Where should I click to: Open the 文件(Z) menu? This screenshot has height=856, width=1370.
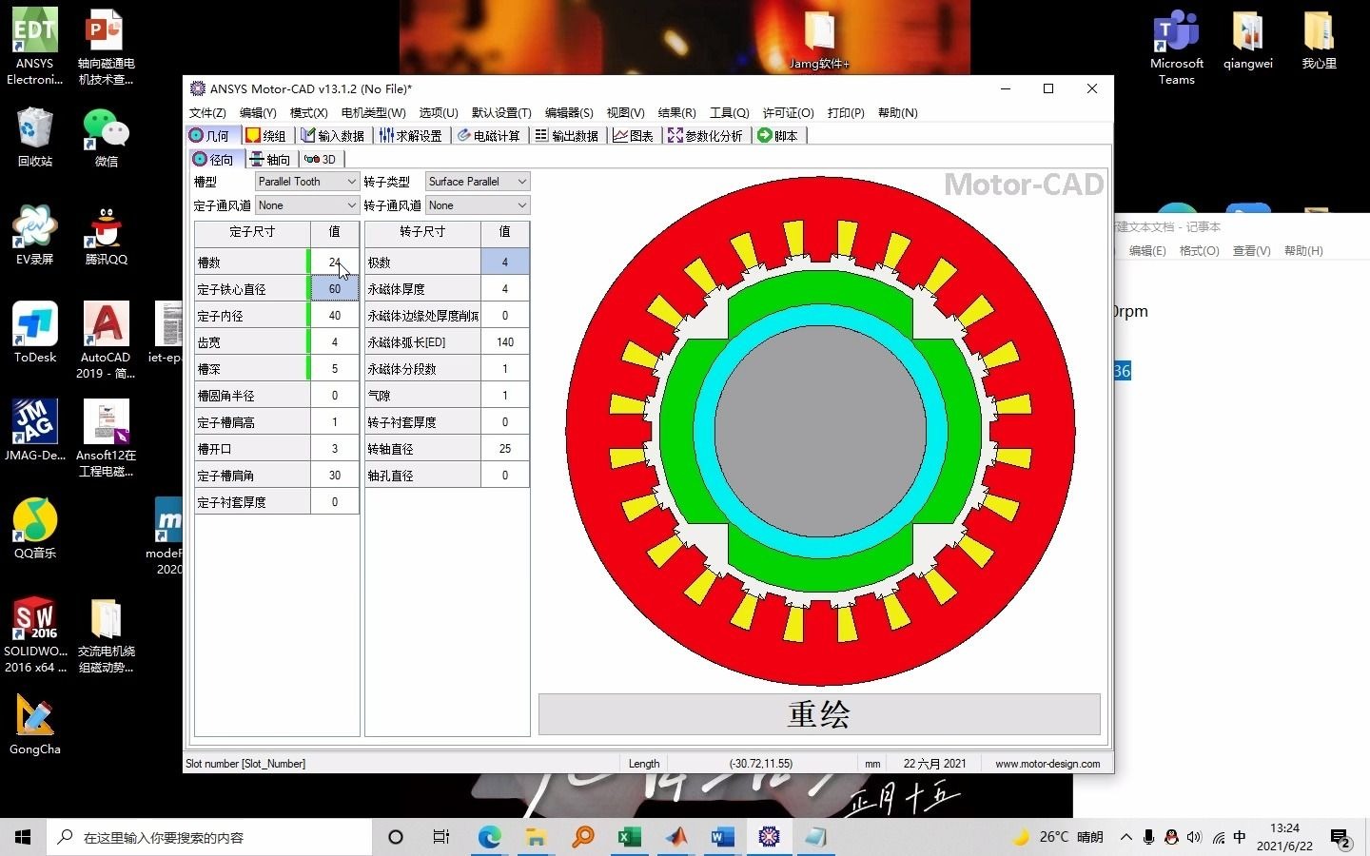207,113
